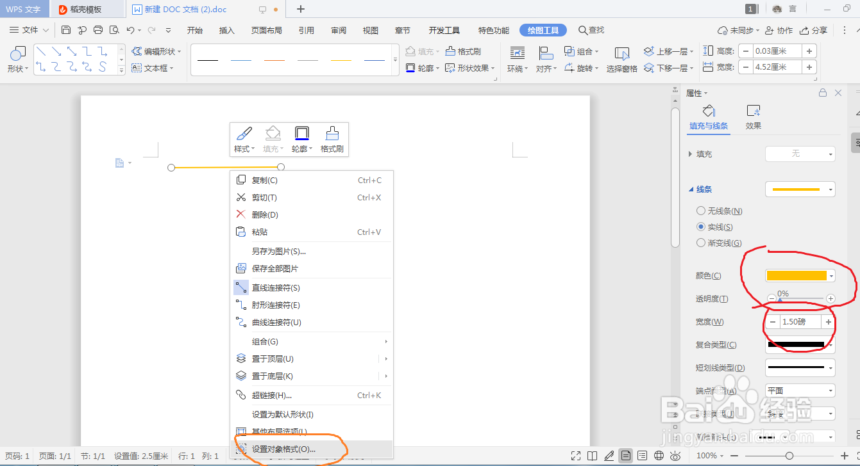Click 格式刷 in floating mini toolbar
The width and height of the screenshot is (860, 466).
[x=332, y=139]
